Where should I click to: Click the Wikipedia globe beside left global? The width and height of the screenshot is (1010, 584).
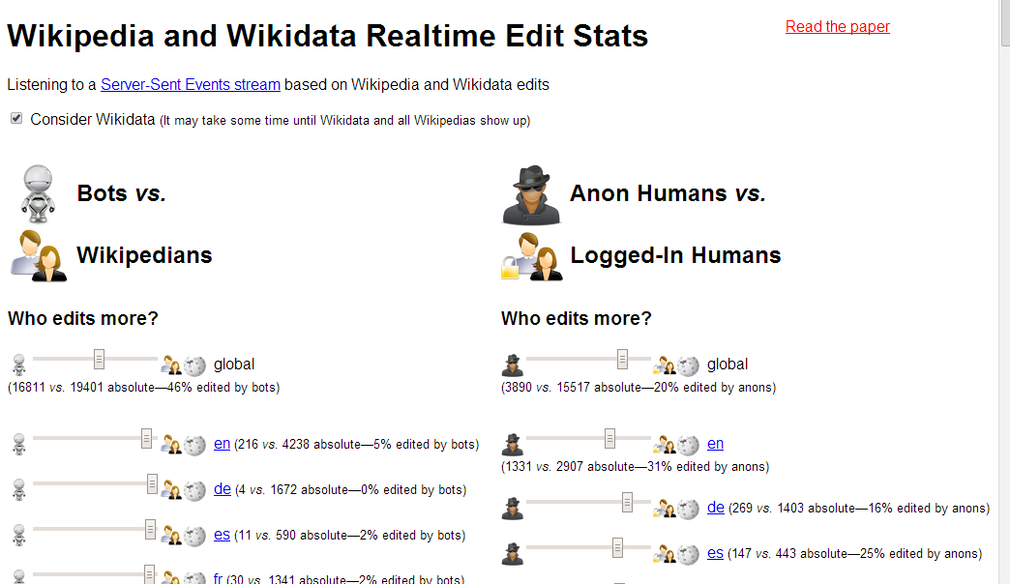[x=195, y=365]
